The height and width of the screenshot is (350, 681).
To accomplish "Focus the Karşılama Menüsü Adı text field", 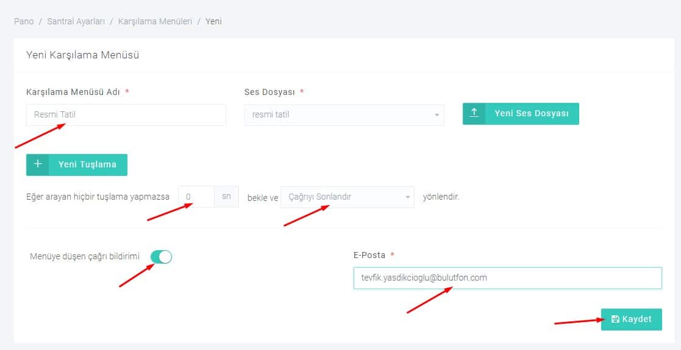I will 126,114.
